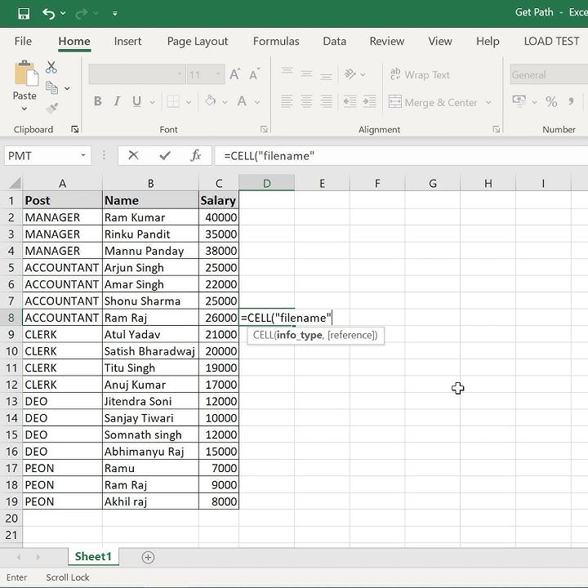This screenshot has width=588, height=588.
Task: Expand the Copy options arrow
Action: [x=67, y=88]
